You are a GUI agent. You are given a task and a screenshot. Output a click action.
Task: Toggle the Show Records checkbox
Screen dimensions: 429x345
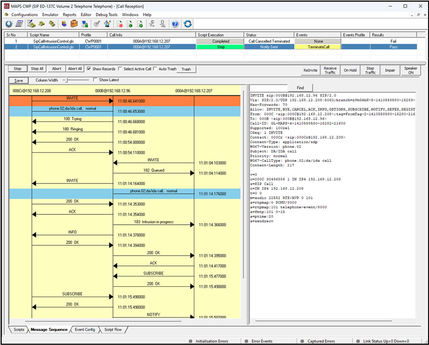[x=88, y=69]
